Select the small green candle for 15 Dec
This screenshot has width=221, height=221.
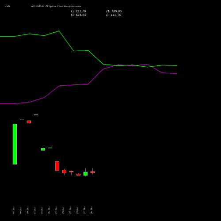coord(43,149)
